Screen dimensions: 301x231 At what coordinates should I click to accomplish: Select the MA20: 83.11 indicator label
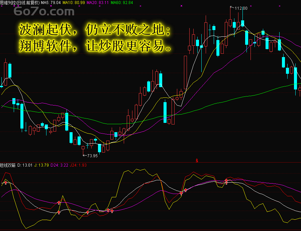(x=98, y=3)
